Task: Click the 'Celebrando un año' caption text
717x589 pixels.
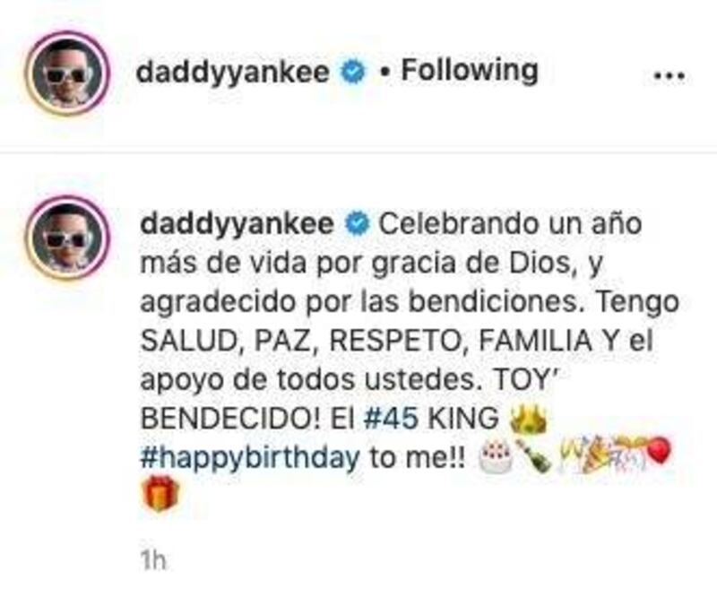Action: click(x=510, y=224)
